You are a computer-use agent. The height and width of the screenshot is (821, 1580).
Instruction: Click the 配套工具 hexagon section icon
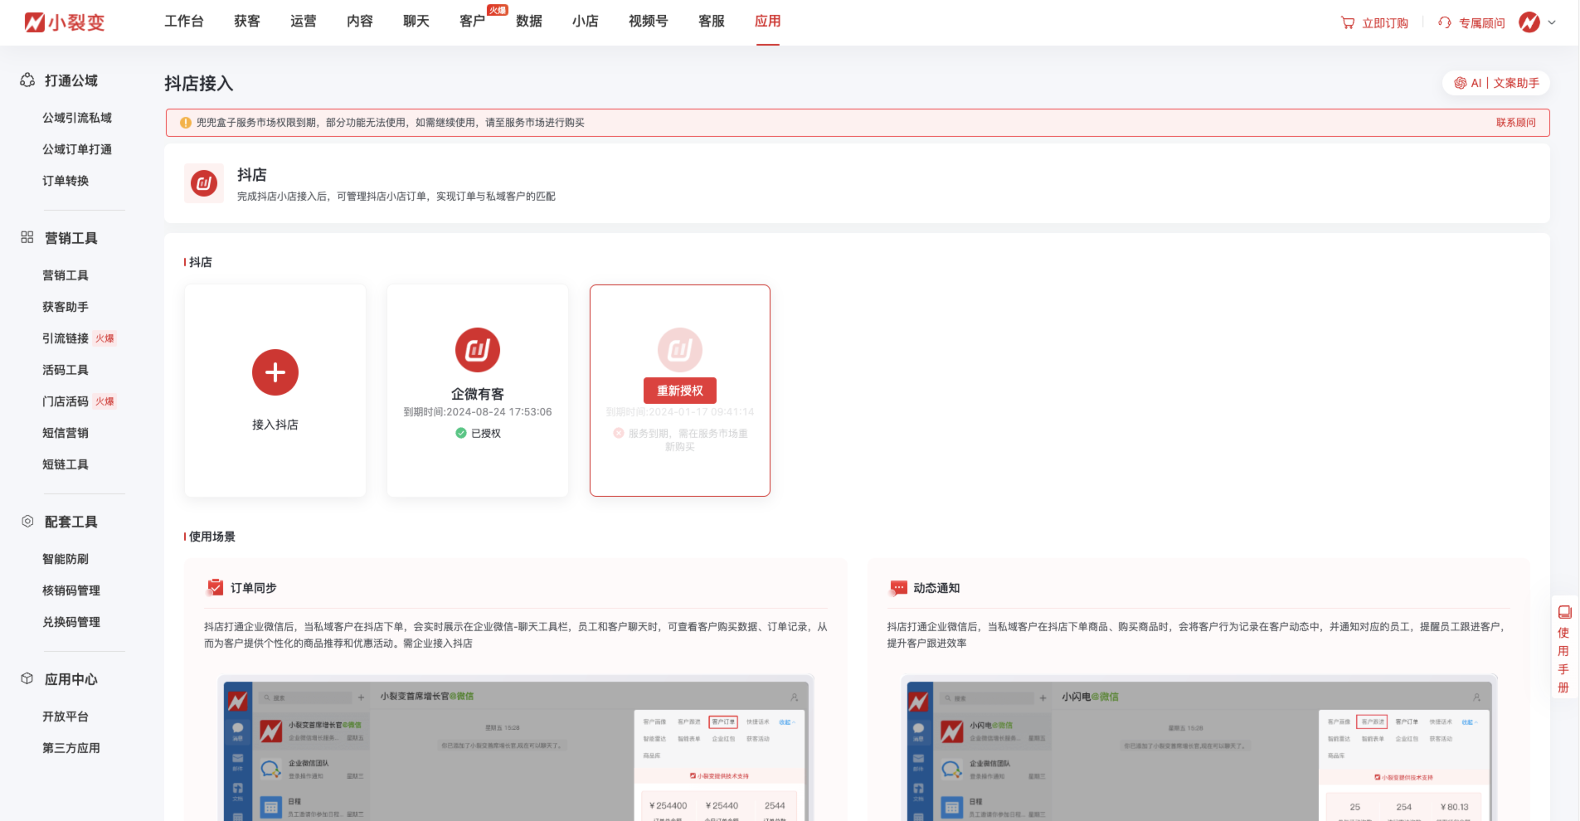click(27, 521)
